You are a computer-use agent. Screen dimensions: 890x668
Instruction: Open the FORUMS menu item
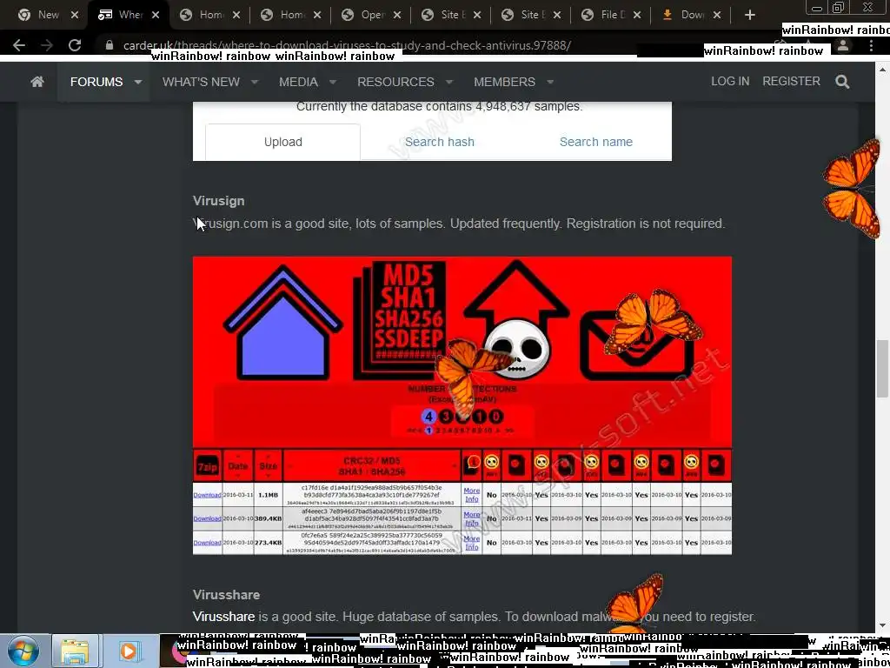[x=96, y=82]
